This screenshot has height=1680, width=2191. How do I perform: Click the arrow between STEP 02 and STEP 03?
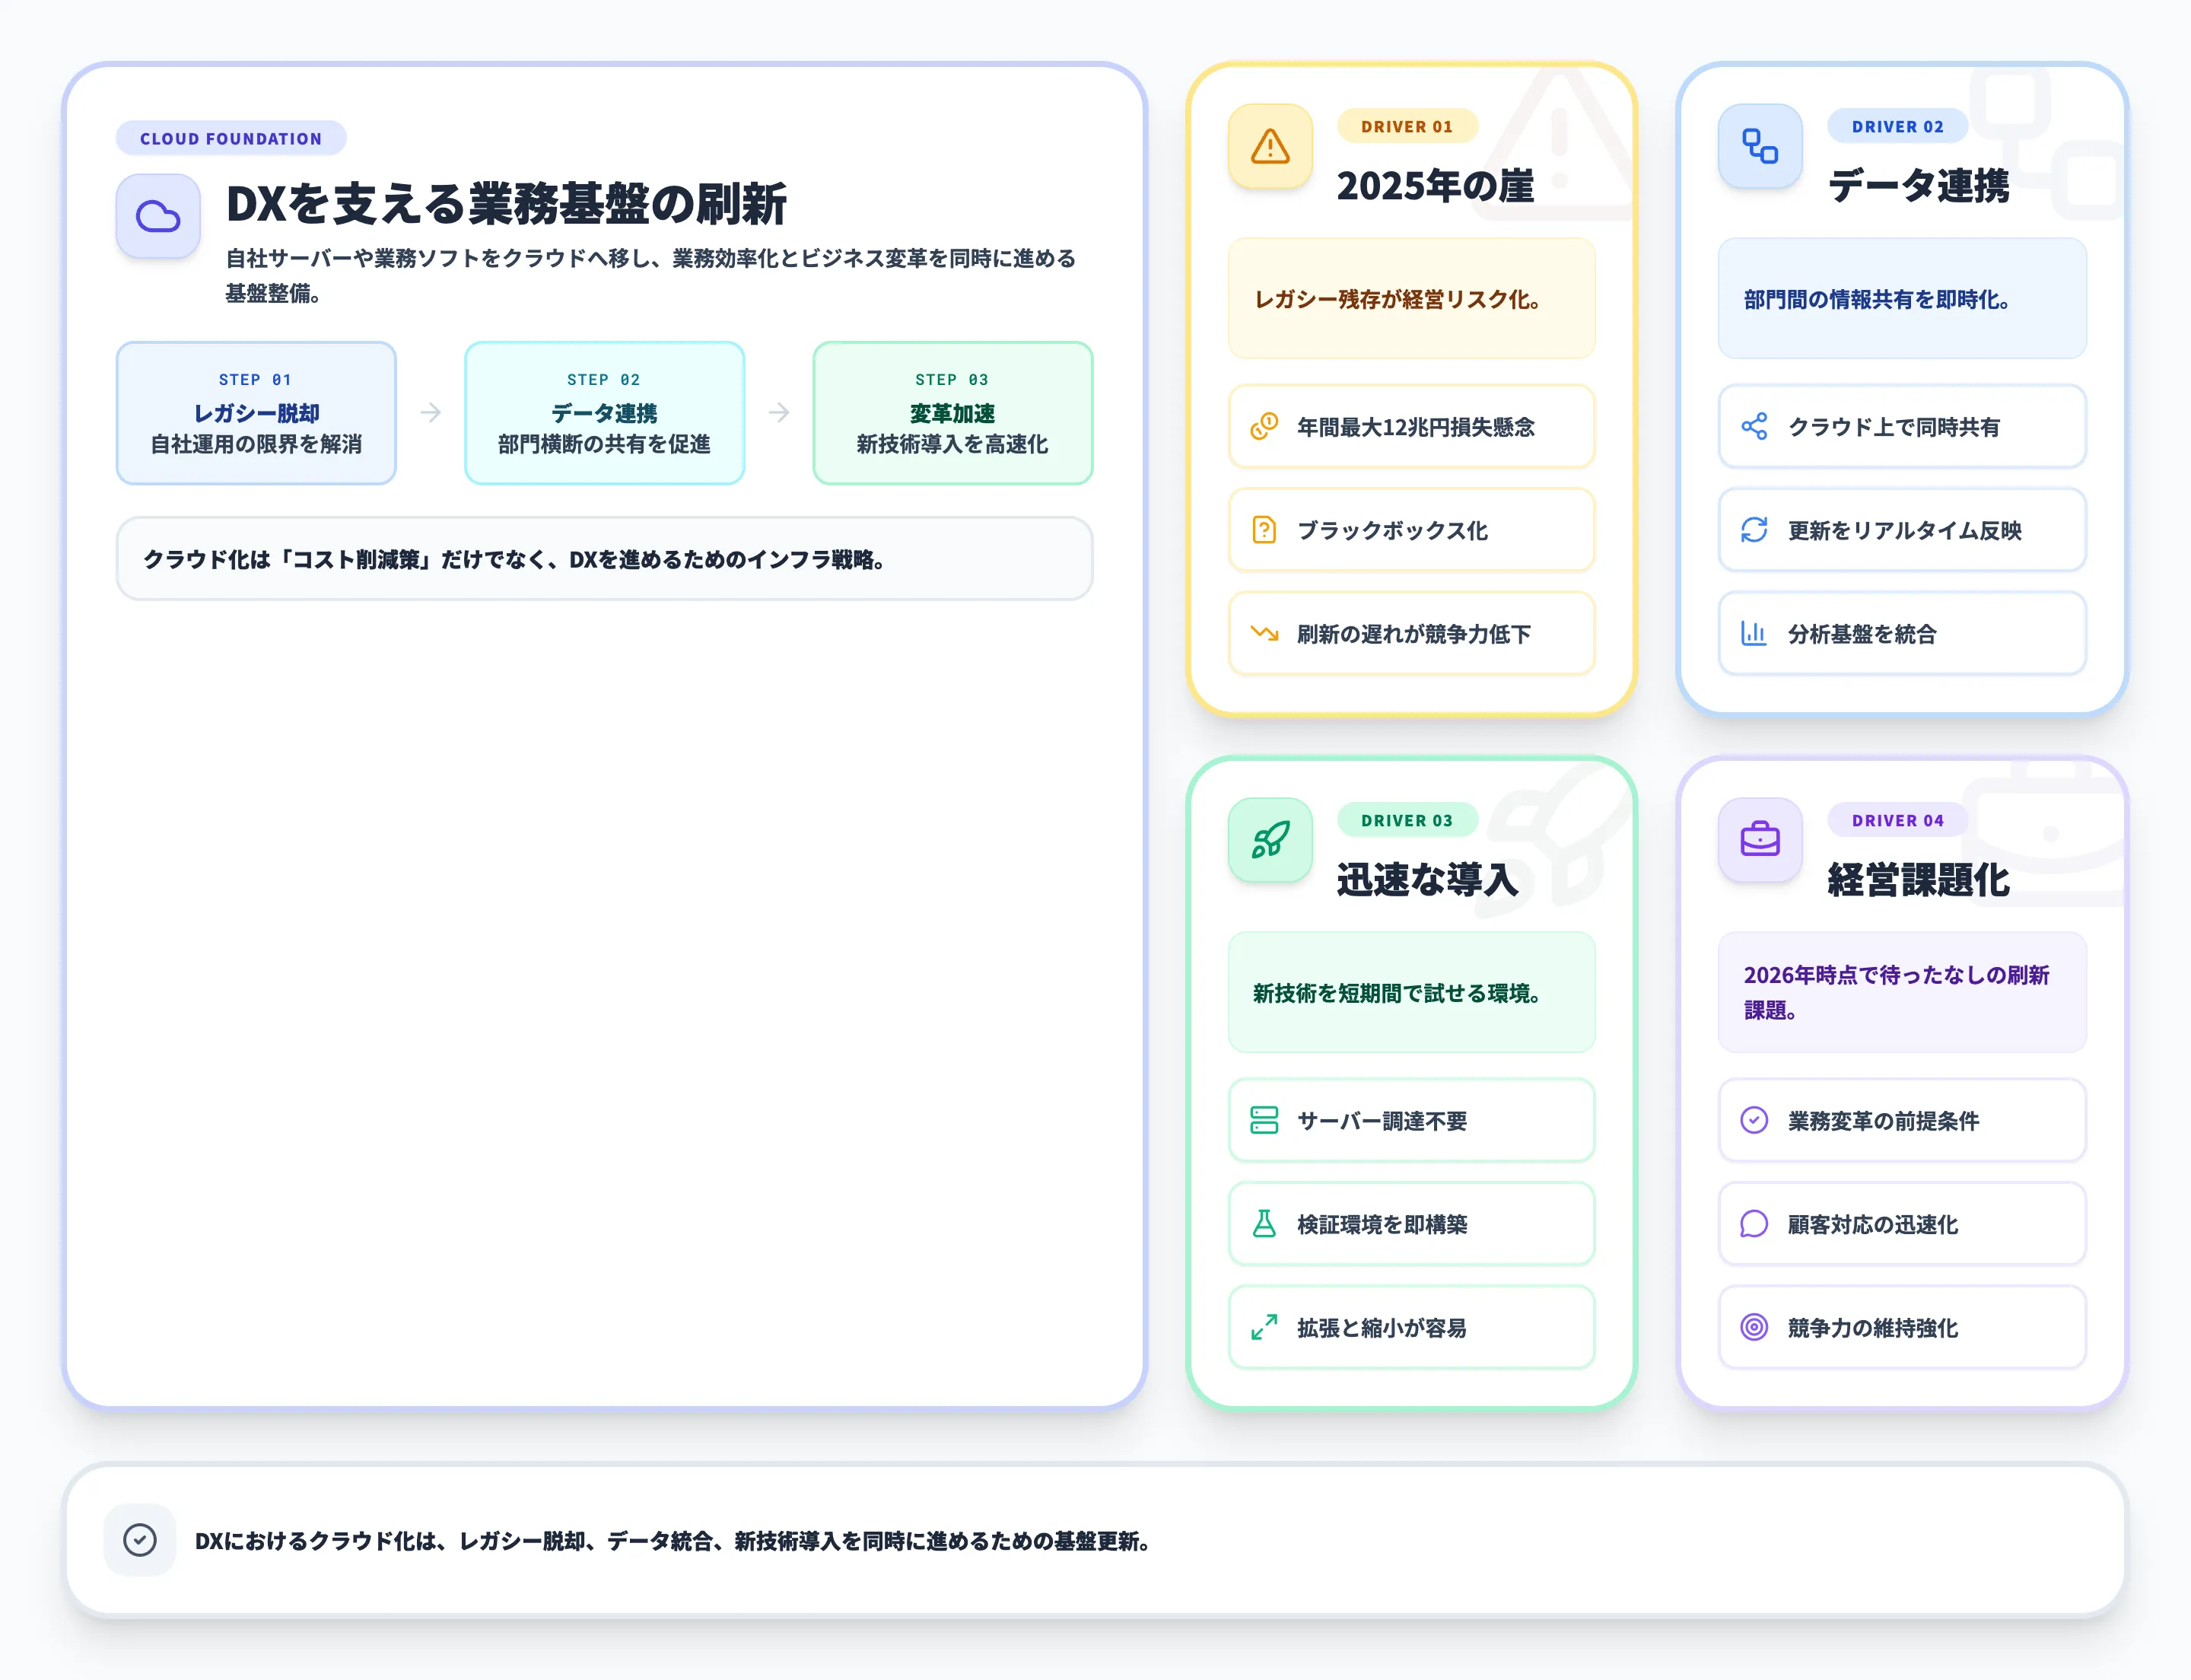click(777, 412)
